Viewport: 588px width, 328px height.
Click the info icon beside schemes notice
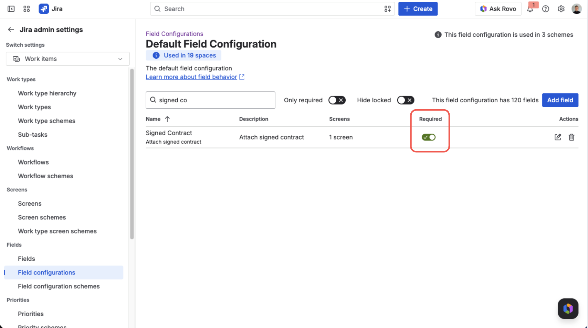(438, 35)
